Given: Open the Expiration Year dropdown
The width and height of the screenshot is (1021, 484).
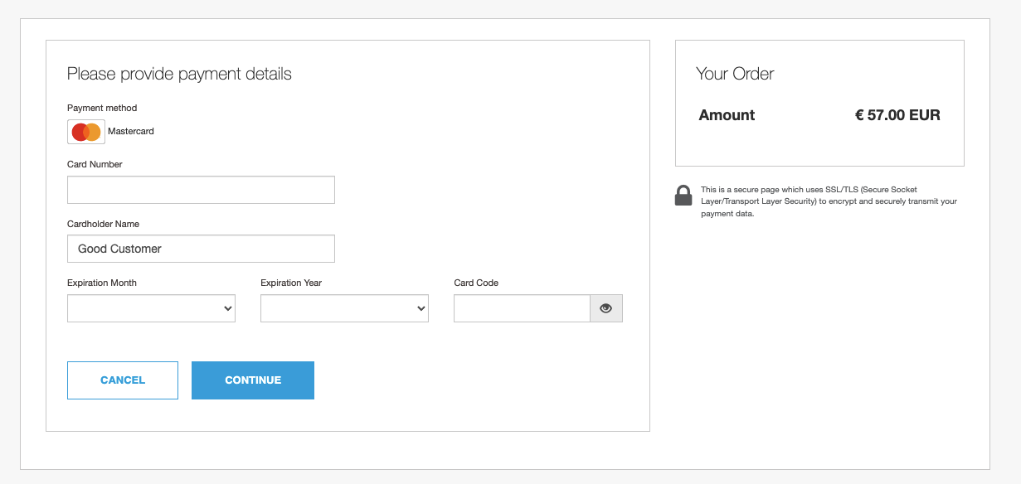Looking at the screenshot, I should (344, 308).
